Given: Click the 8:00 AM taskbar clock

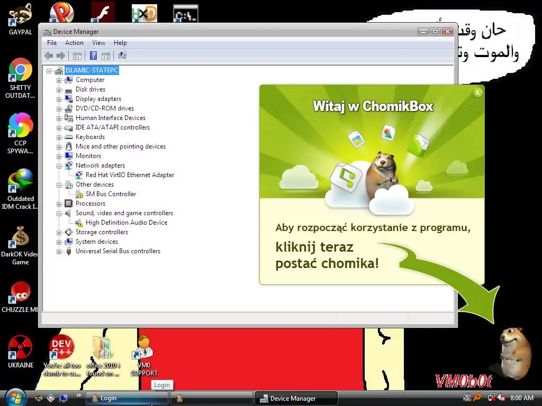Looking at the screenshot, I should tap(521, 398).
